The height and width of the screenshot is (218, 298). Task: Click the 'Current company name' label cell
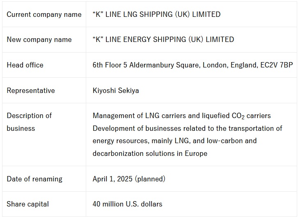pos(44,14)
